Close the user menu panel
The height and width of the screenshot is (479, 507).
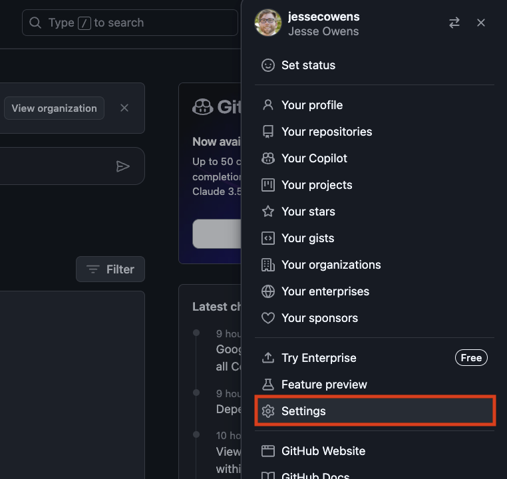click(x=481, y=23)
